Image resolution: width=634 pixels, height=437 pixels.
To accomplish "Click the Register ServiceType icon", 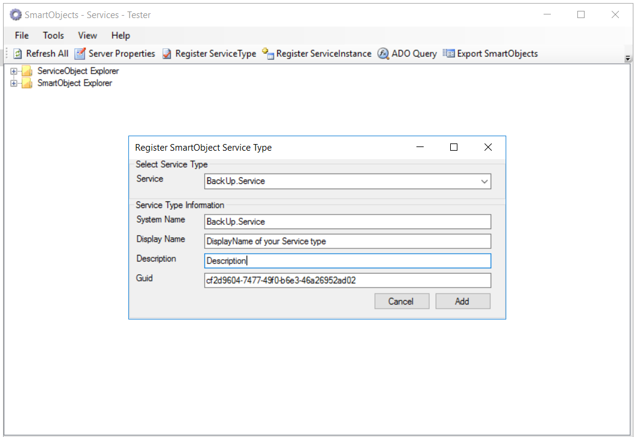I will [167, 54].
